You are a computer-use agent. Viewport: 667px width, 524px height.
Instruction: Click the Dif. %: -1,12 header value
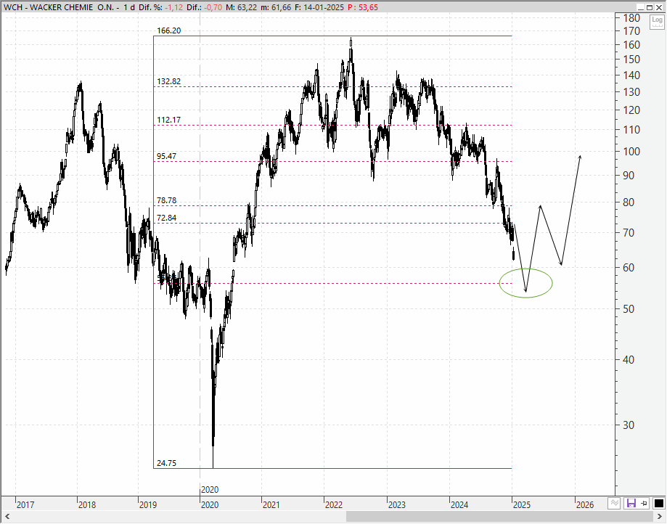[x=161, y=7]
